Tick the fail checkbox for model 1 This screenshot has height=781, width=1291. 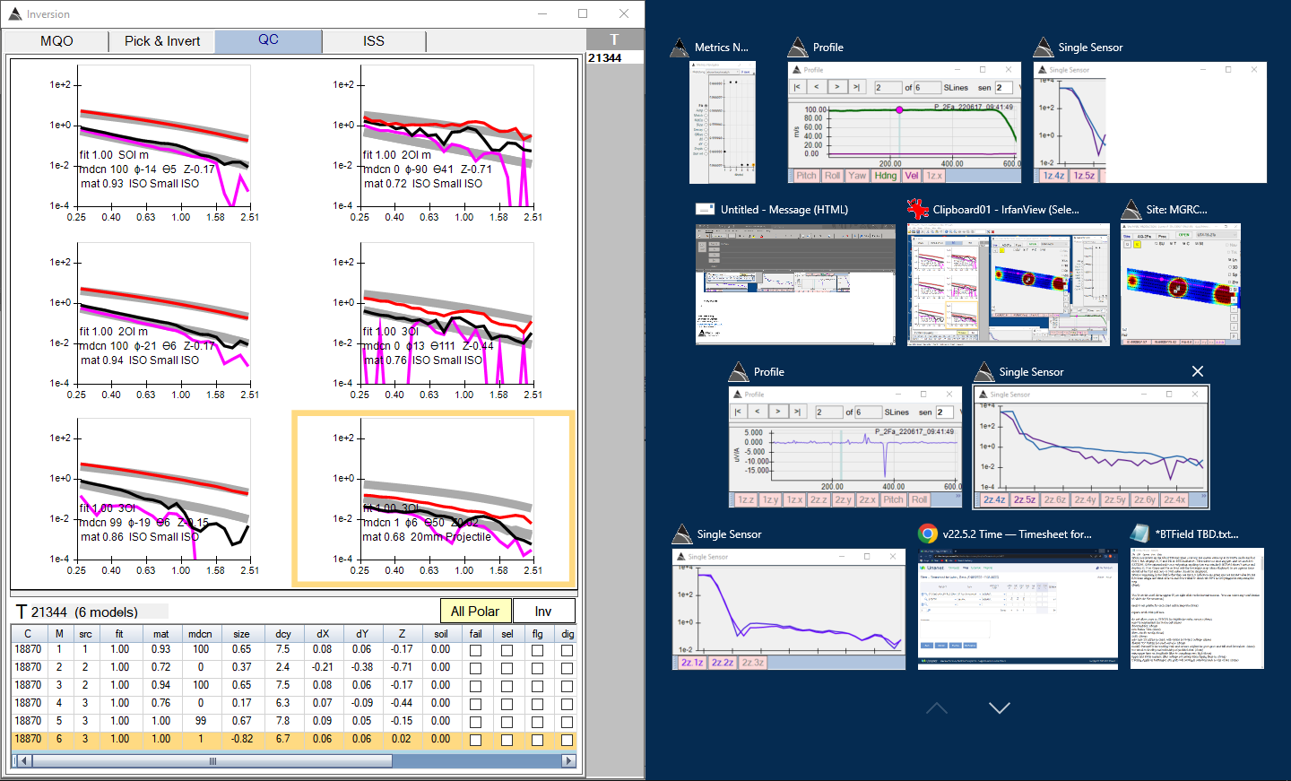(475, 650)
